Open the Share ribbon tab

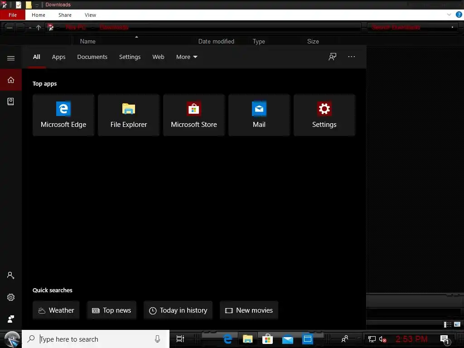(x=65, y=15)
